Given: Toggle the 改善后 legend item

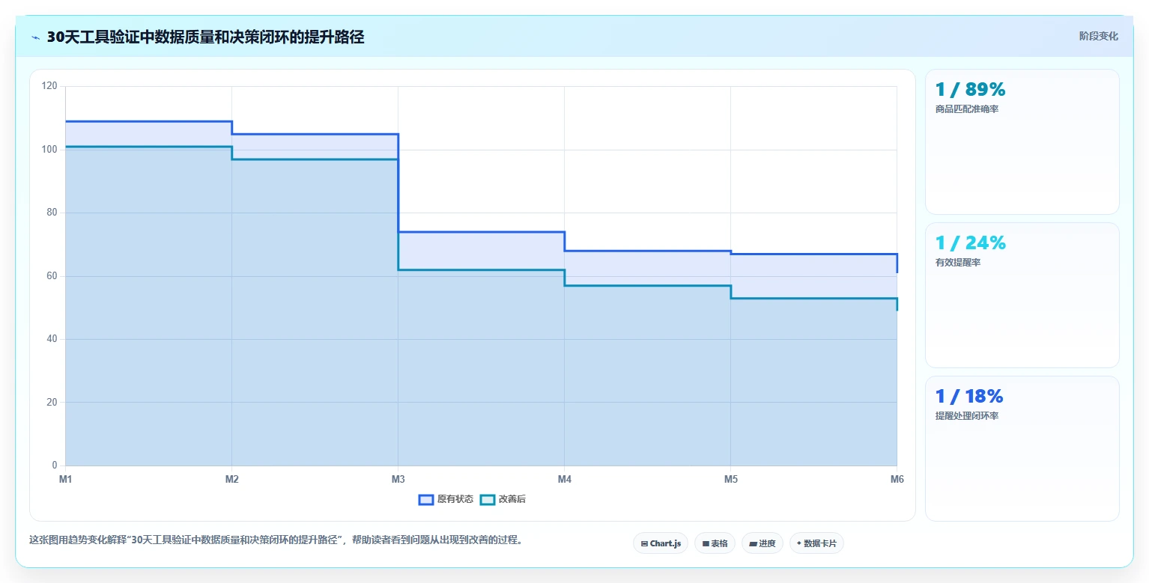Looking at the screenshot, I should [503, 499].
